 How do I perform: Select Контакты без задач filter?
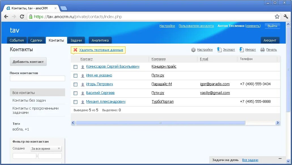click(37, 100)
